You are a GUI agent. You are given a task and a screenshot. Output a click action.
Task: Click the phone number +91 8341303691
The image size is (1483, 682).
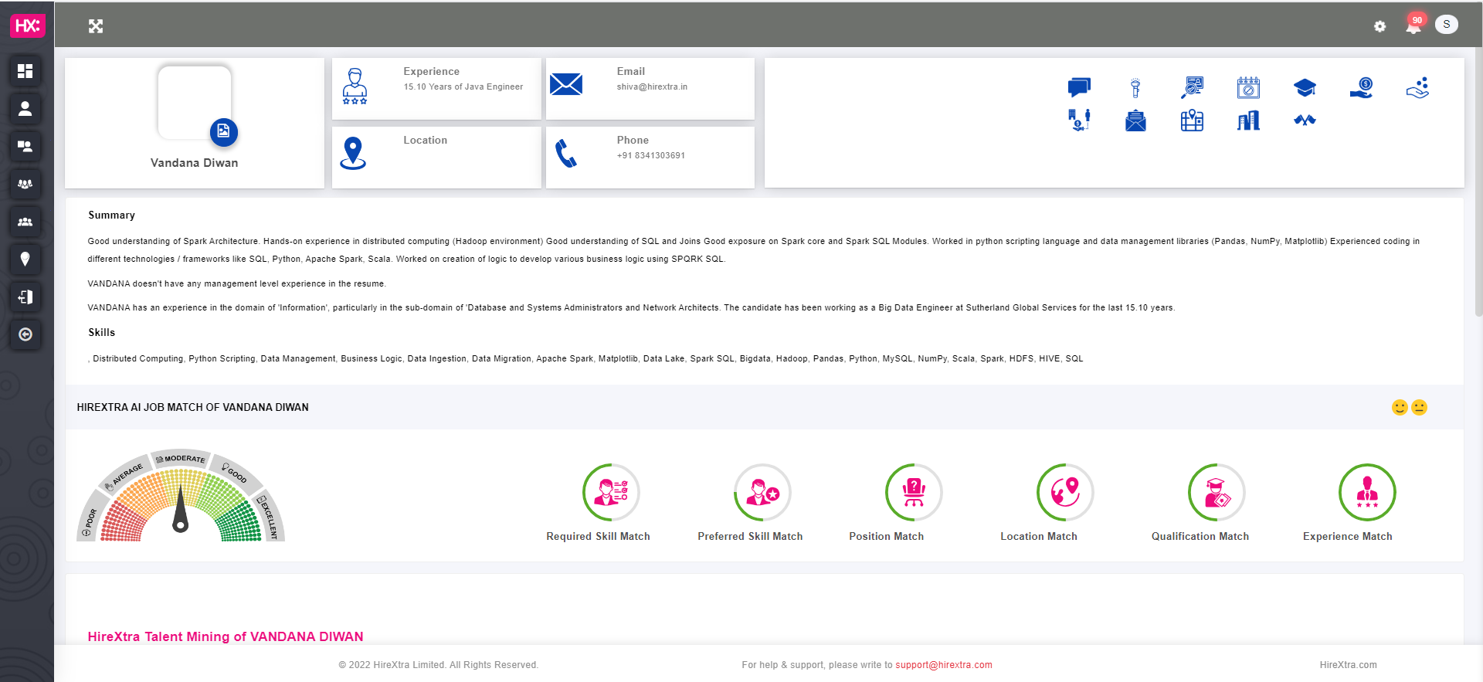click(651, 155)
